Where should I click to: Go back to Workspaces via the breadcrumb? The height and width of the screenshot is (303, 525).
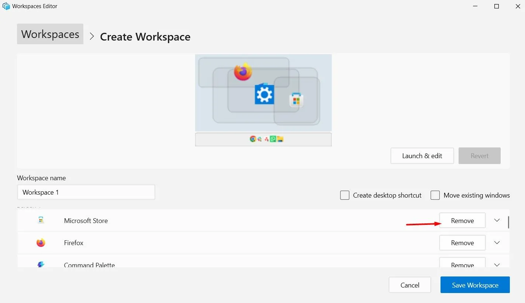click(50, 34)
